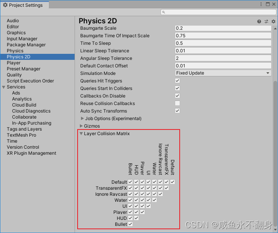Click the settings search field
Screen dimensions: 278x233
218,12
